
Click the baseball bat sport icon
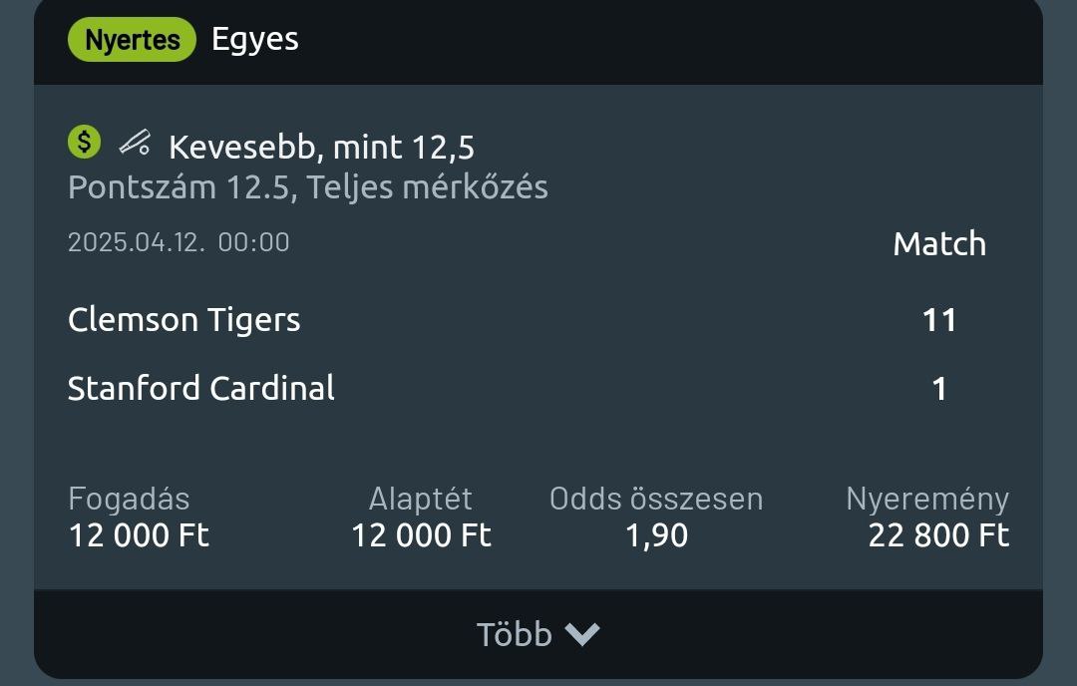(135, 144)
